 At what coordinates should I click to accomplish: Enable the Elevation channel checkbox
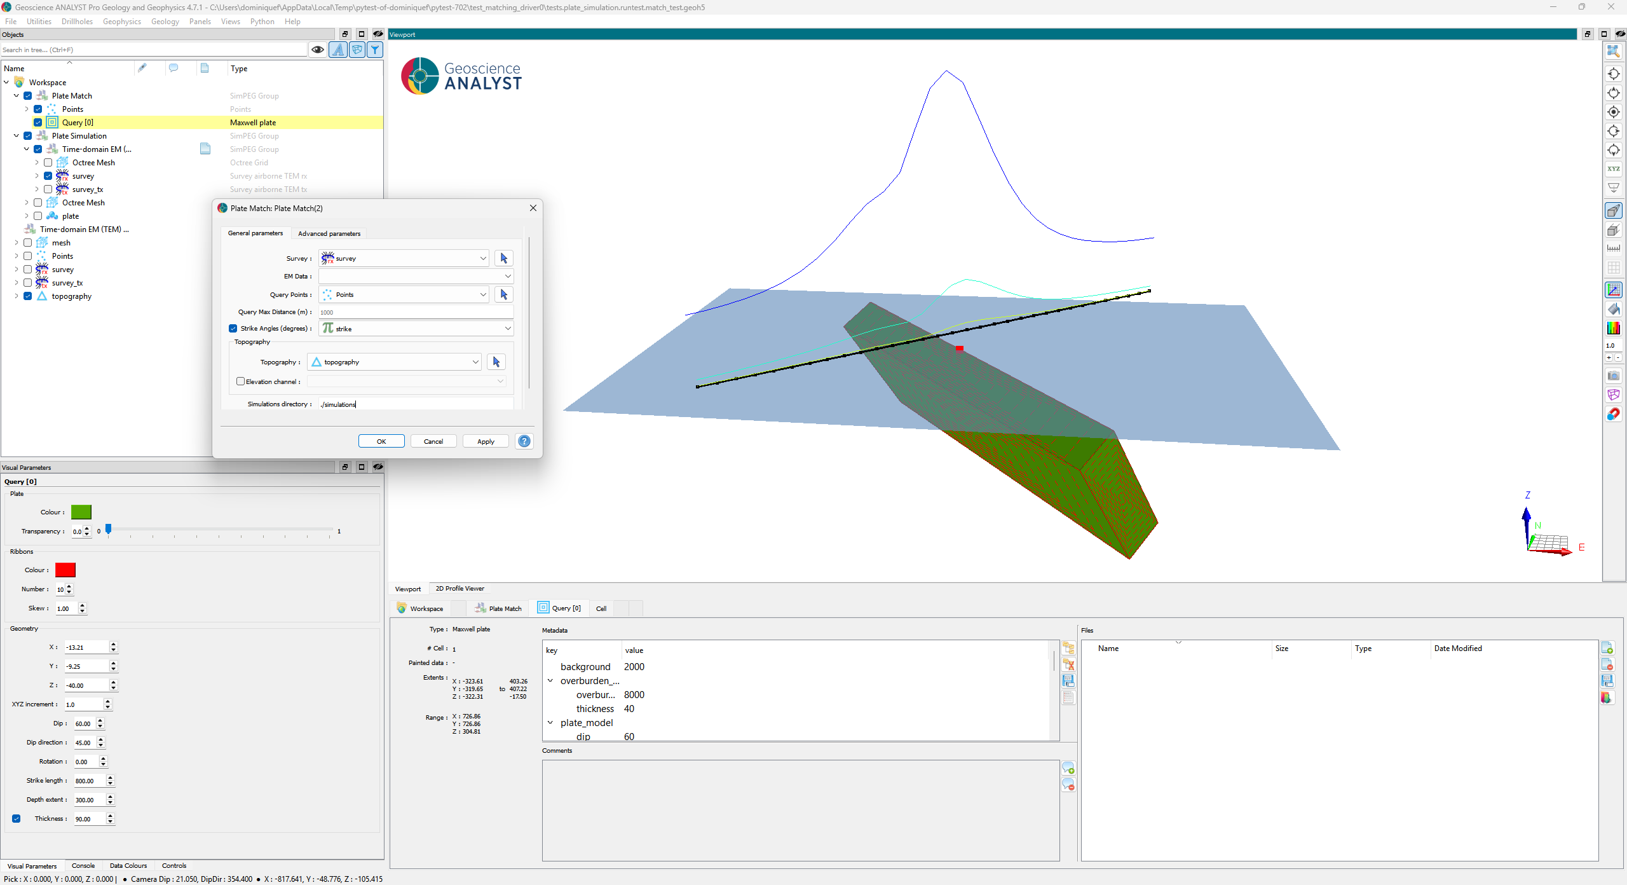point(240,381)
